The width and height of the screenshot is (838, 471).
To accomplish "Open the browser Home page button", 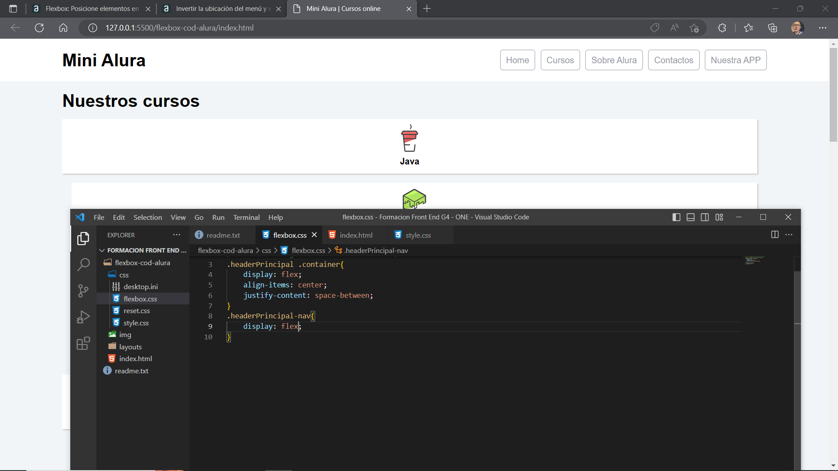I will click(63, 28).
